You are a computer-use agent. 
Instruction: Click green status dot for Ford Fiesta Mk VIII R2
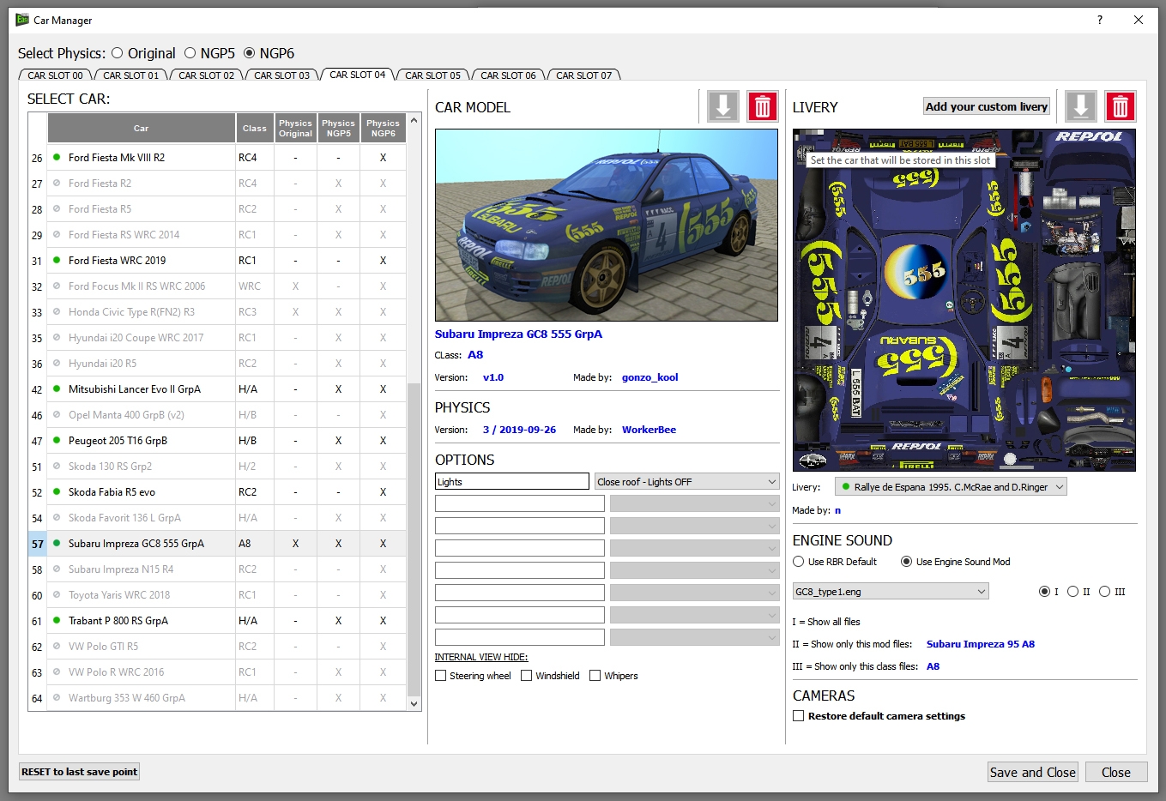57,157
